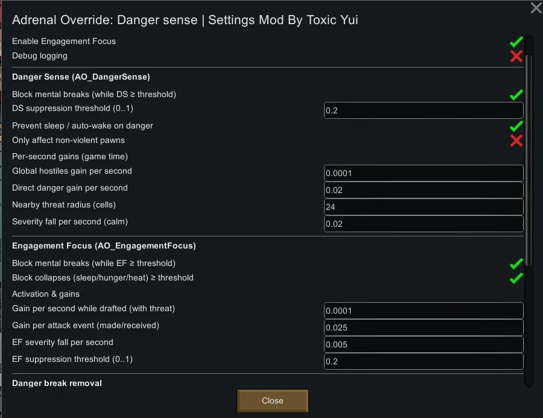The height and width of the screenshot is (418, 543).
Task: Toggle Danger Sense block mental breaks checkmark
Action: [x=516, y=95]
